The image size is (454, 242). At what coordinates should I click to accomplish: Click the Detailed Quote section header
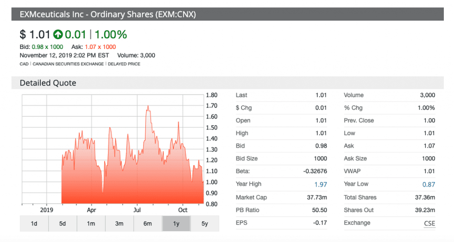click(x=48, y=83)
